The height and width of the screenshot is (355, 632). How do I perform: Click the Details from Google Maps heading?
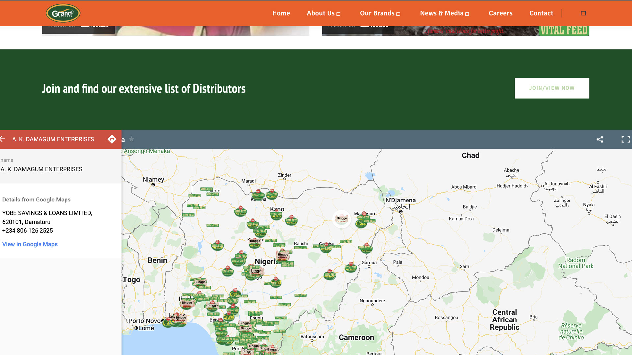(x=36, y=200)
